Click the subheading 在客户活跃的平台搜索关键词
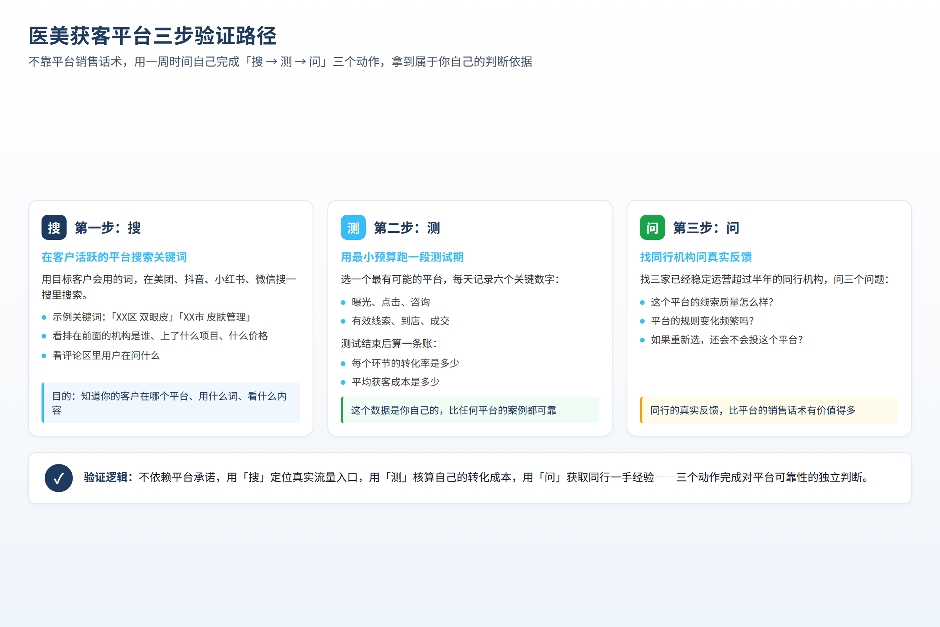 [114, 257]
